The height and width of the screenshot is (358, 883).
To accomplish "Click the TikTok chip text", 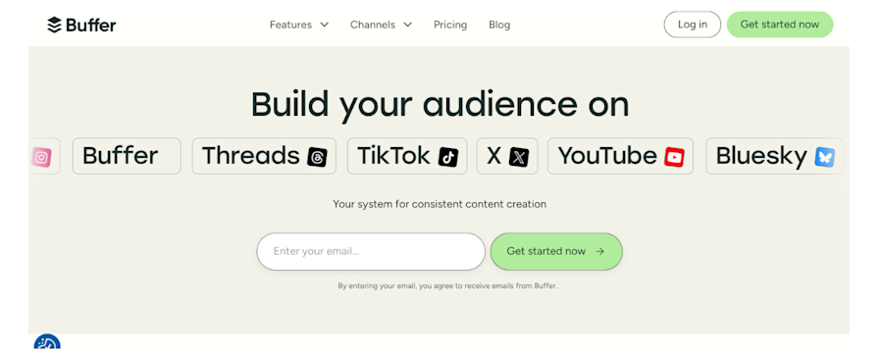I will click(393, 156).
